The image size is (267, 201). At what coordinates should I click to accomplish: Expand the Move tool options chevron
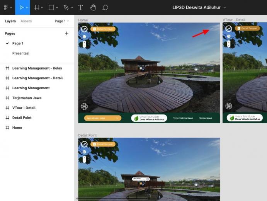tap(27, 8)
